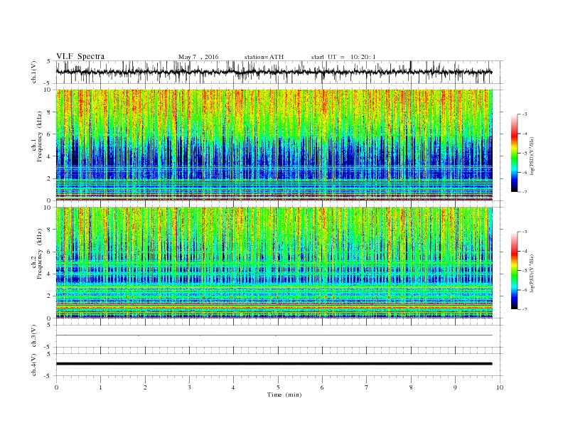Click the "Time (min)" x-axis label
The image size is (563, 435).
pos(284,394)
